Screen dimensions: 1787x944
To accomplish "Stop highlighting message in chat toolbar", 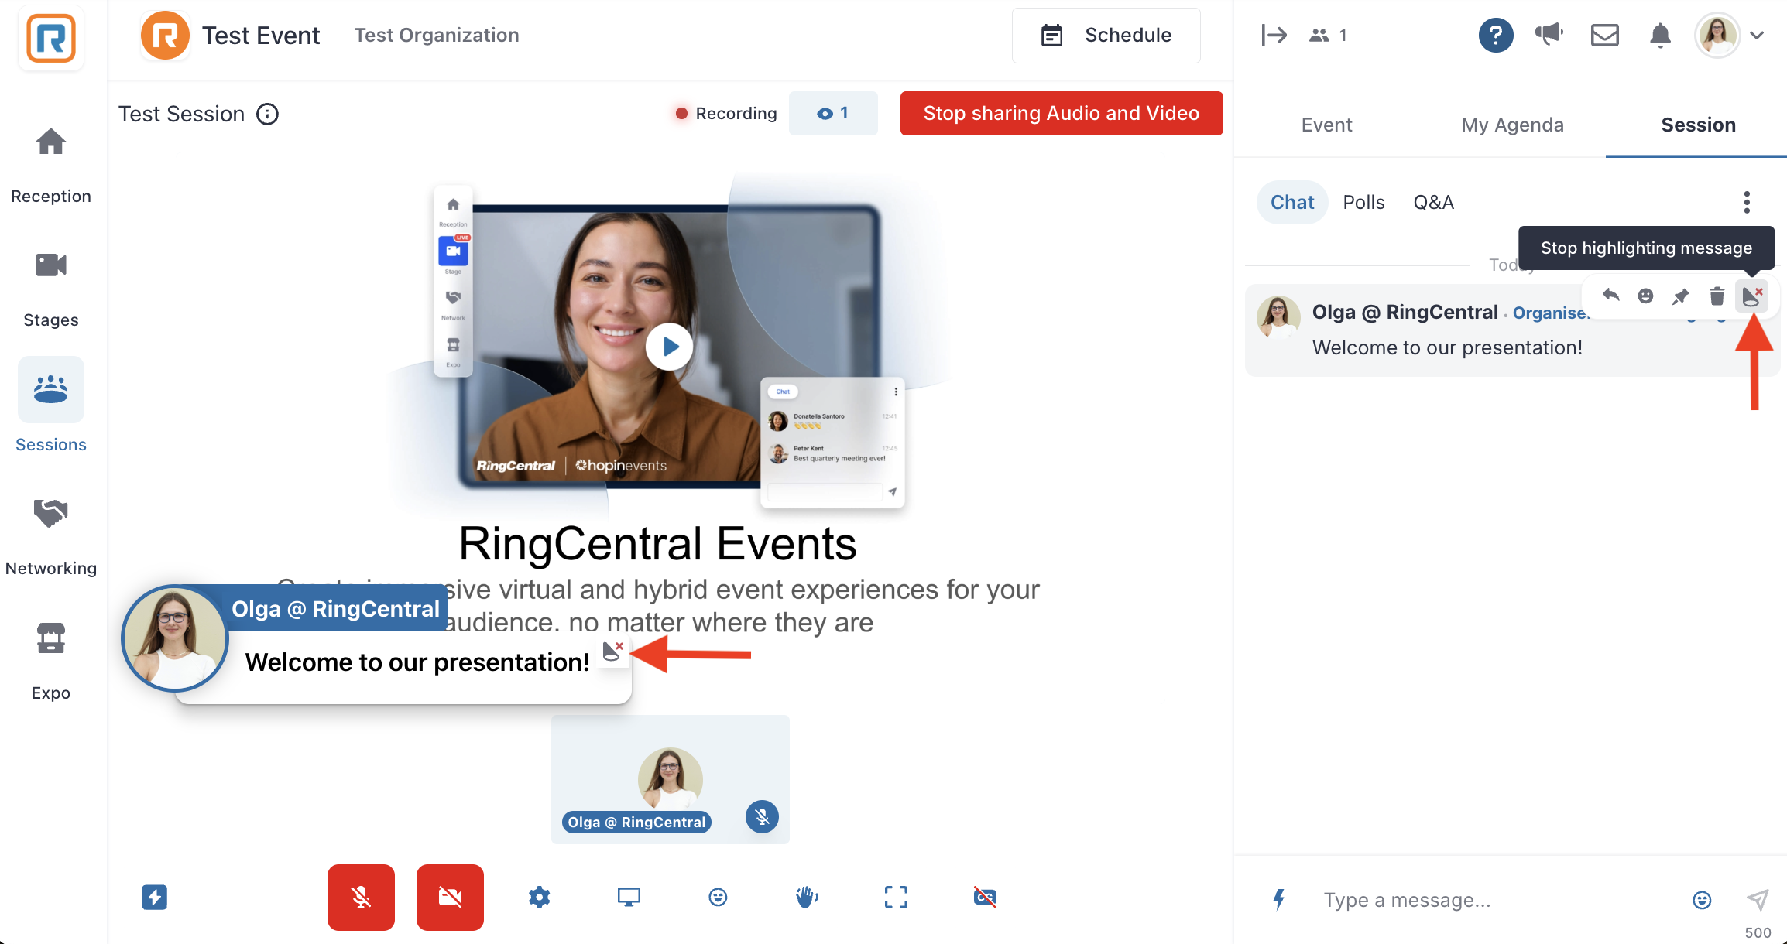I will (1752, 296).
